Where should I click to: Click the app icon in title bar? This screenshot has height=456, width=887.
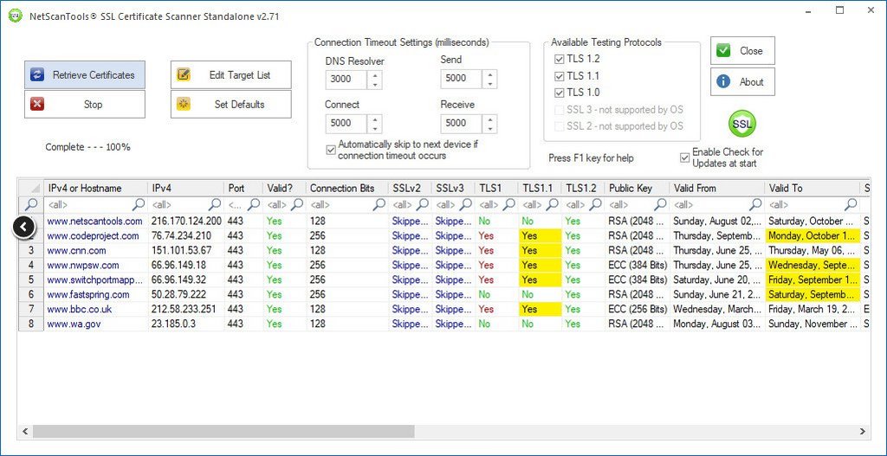click(x=16, y=16)
